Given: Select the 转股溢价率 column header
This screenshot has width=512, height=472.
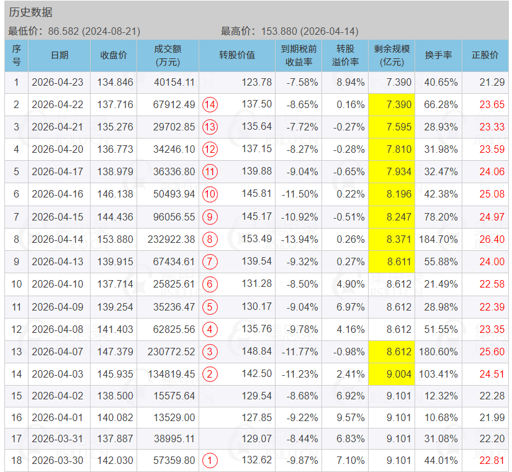Looking at the screenshot, I should click(344, 55).
